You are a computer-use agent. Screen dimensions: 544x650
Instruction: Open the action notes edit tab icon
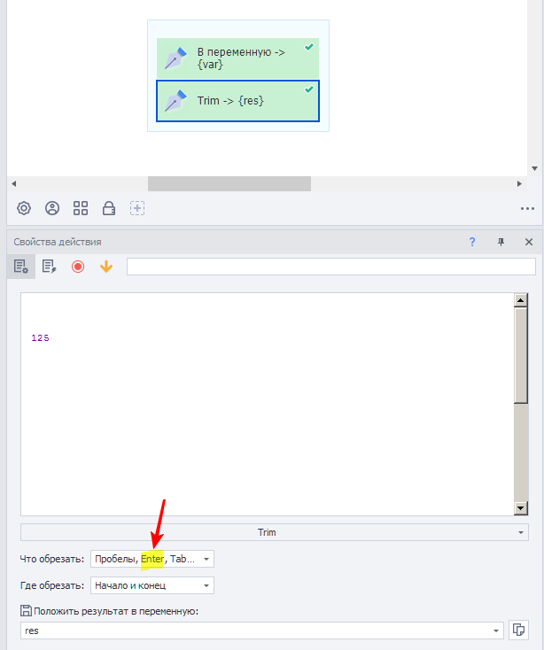[x=49, y=267]
